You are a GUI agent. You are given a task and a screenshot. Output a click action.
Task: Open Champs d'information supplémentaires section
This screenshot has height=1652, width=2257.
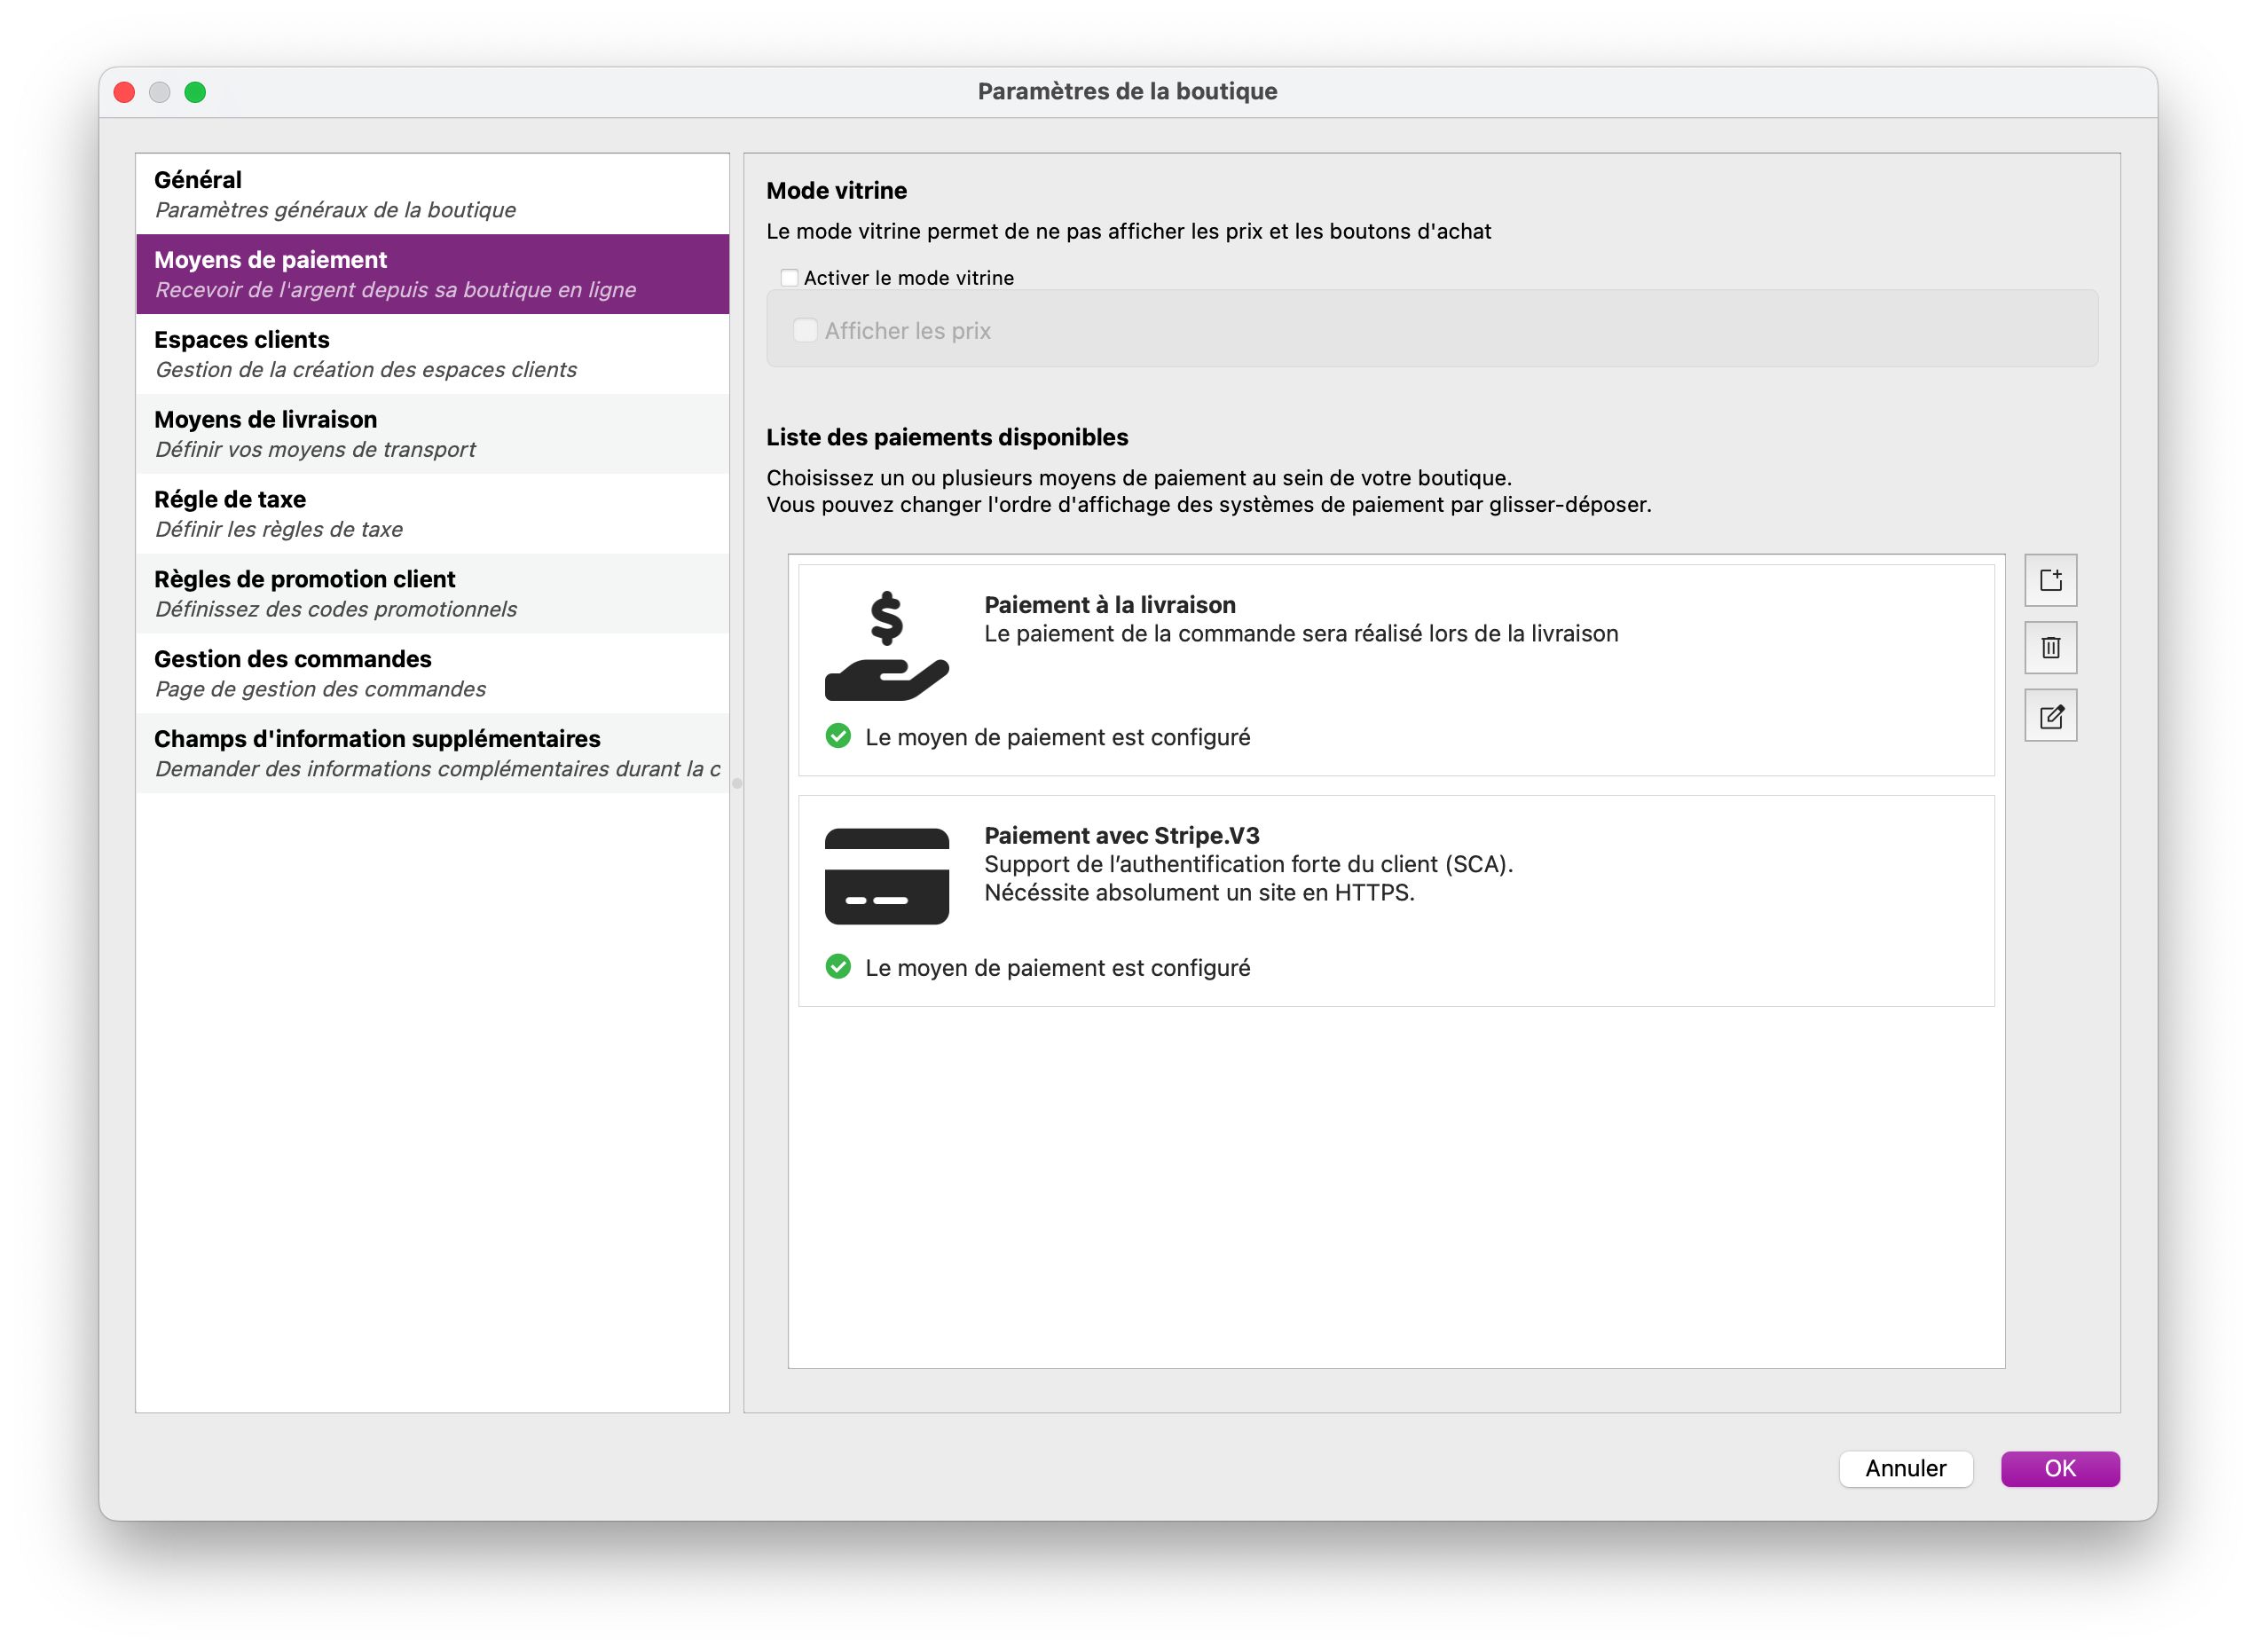(432, 754)
